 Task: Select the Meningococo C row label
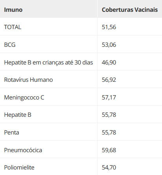[24, 98]
